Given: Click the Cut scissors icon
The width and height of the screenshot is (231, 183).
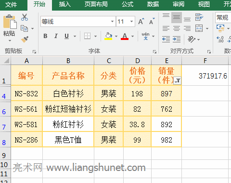Looking at the screenshot, I should (25, 17).
